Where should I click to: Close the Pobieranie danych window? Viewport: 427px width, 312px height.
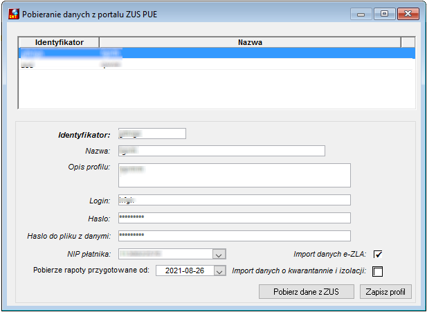coord(408,14)
